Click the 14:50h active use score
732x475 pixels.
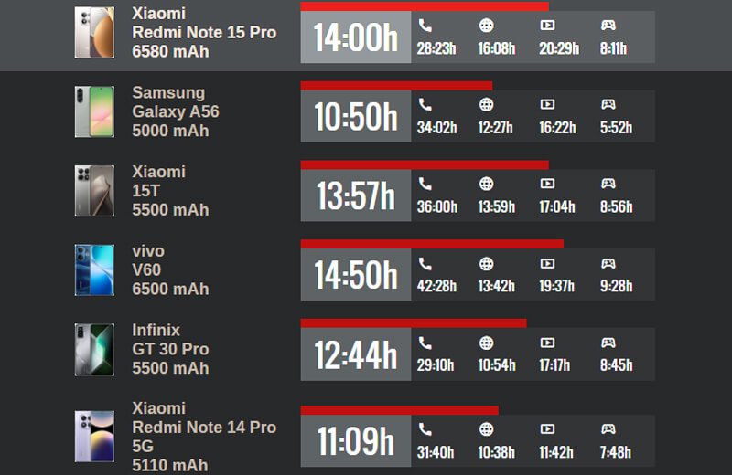click(x=356, y=275)
